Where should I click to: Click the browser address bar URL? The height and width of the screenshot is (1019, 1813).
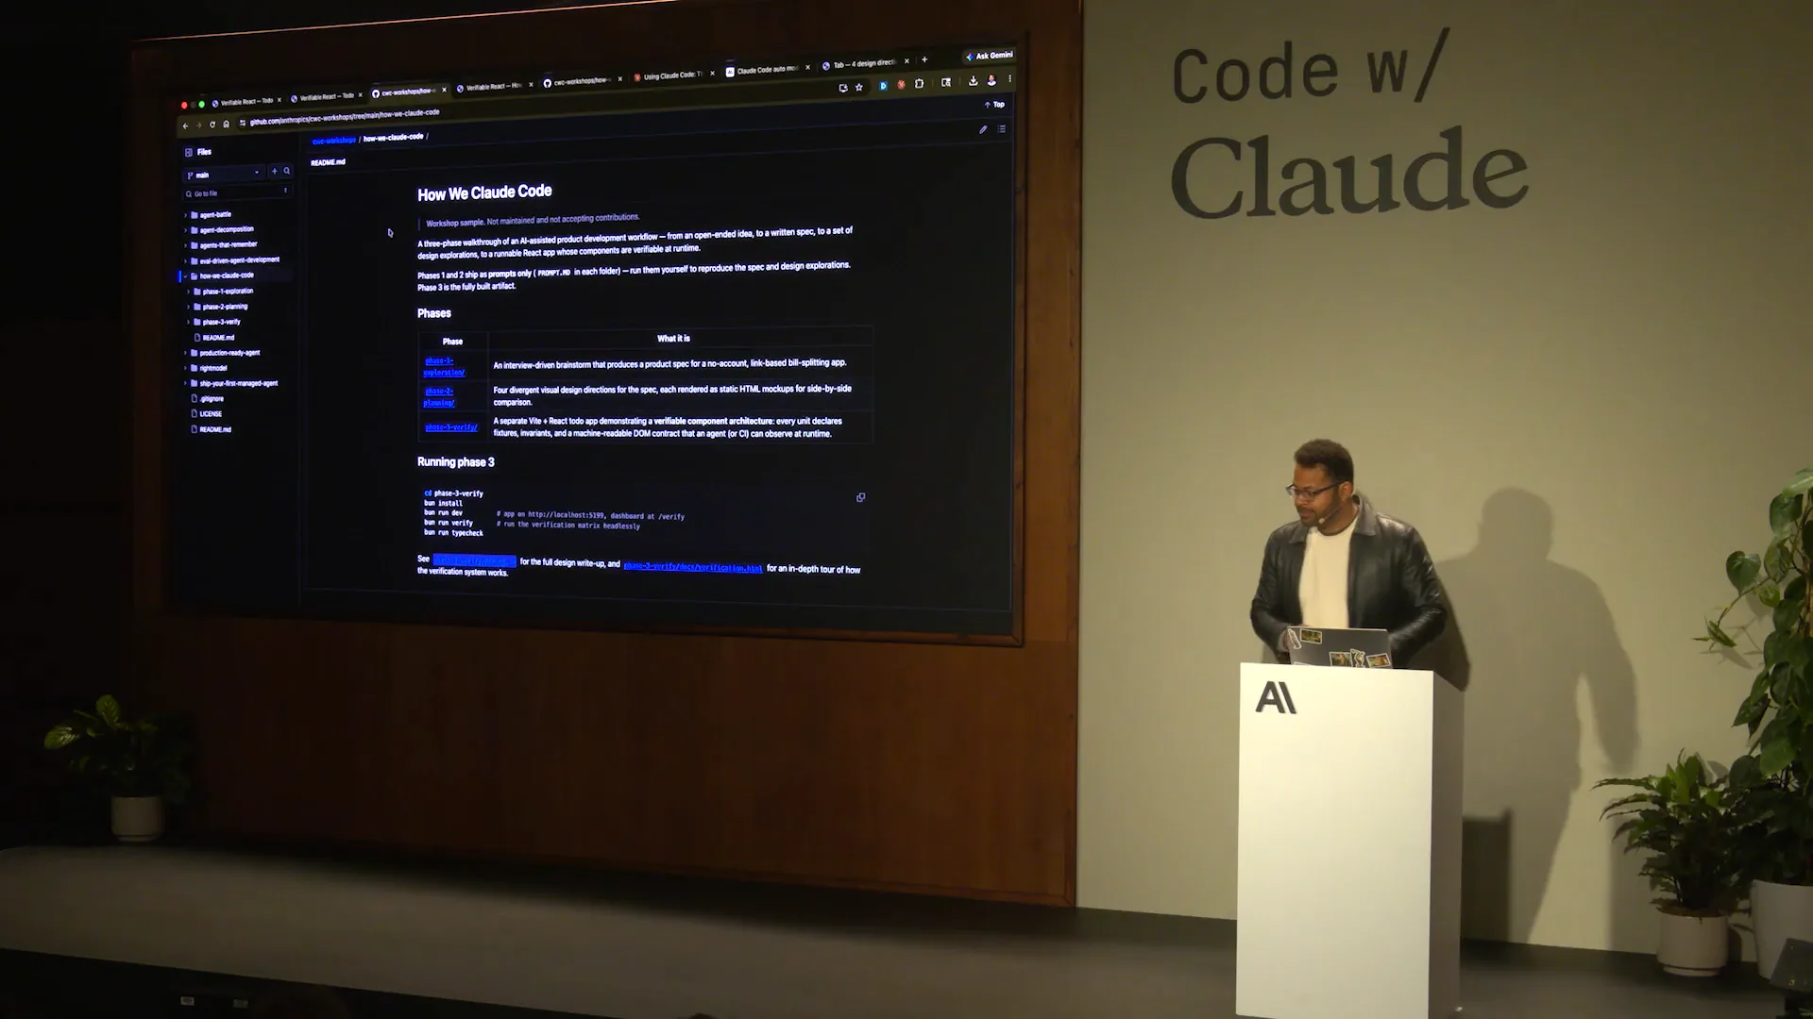(345, 117)
